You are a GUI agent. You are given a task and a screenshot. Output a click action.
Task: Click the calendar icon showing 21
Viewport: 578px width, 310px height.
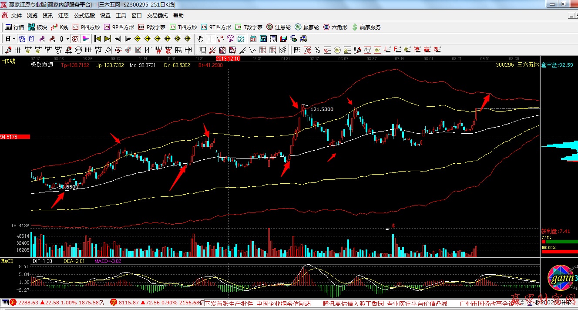253,39
